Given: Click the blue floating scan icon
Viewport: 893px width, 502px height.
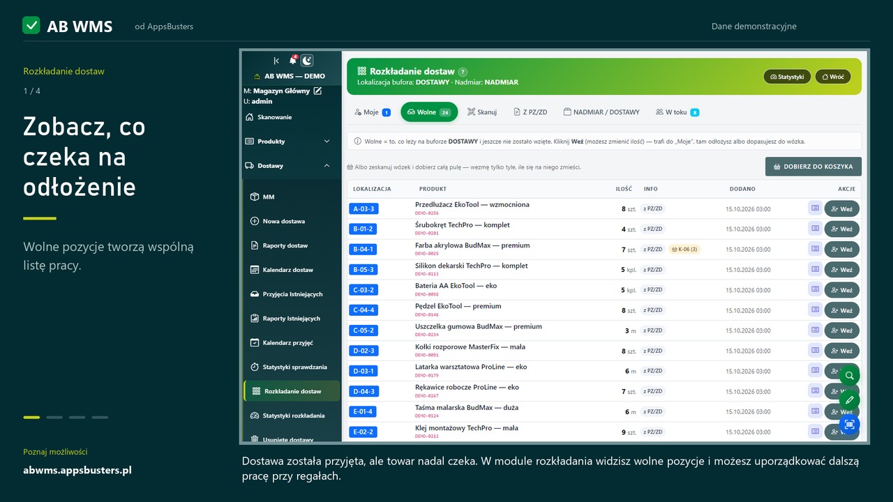Looking at the screenshot, I should (x=849, y=424).
